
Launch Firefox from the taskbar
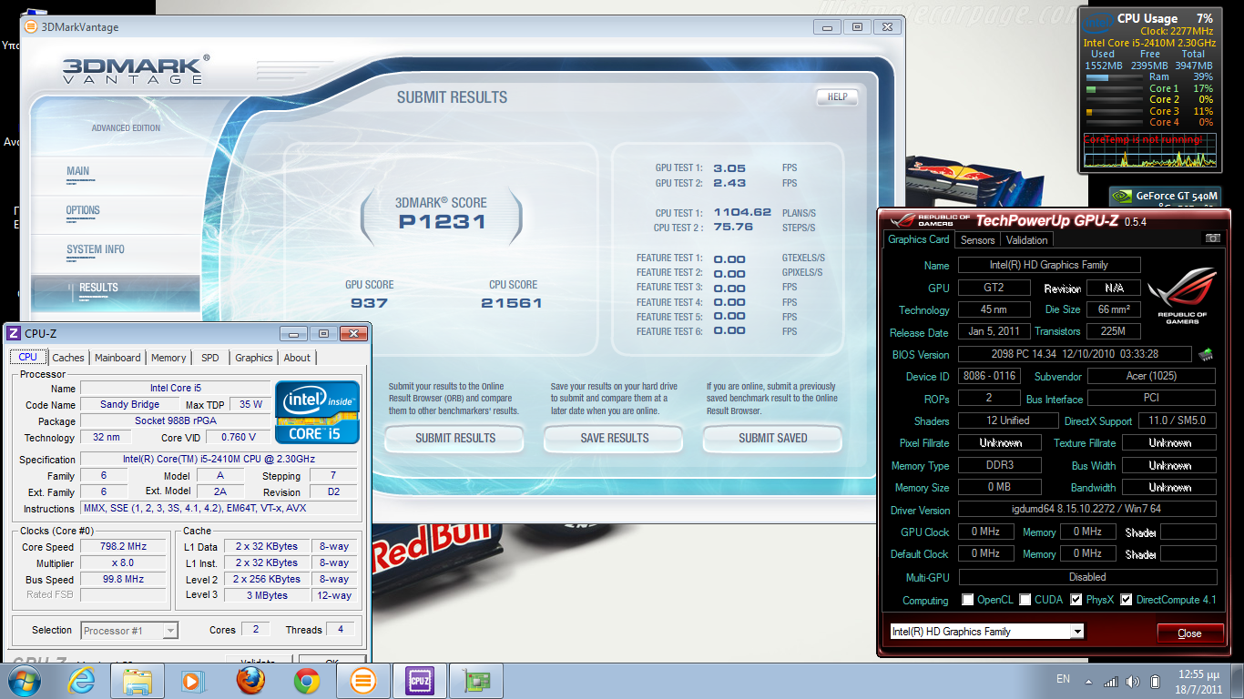click(250, 681)
